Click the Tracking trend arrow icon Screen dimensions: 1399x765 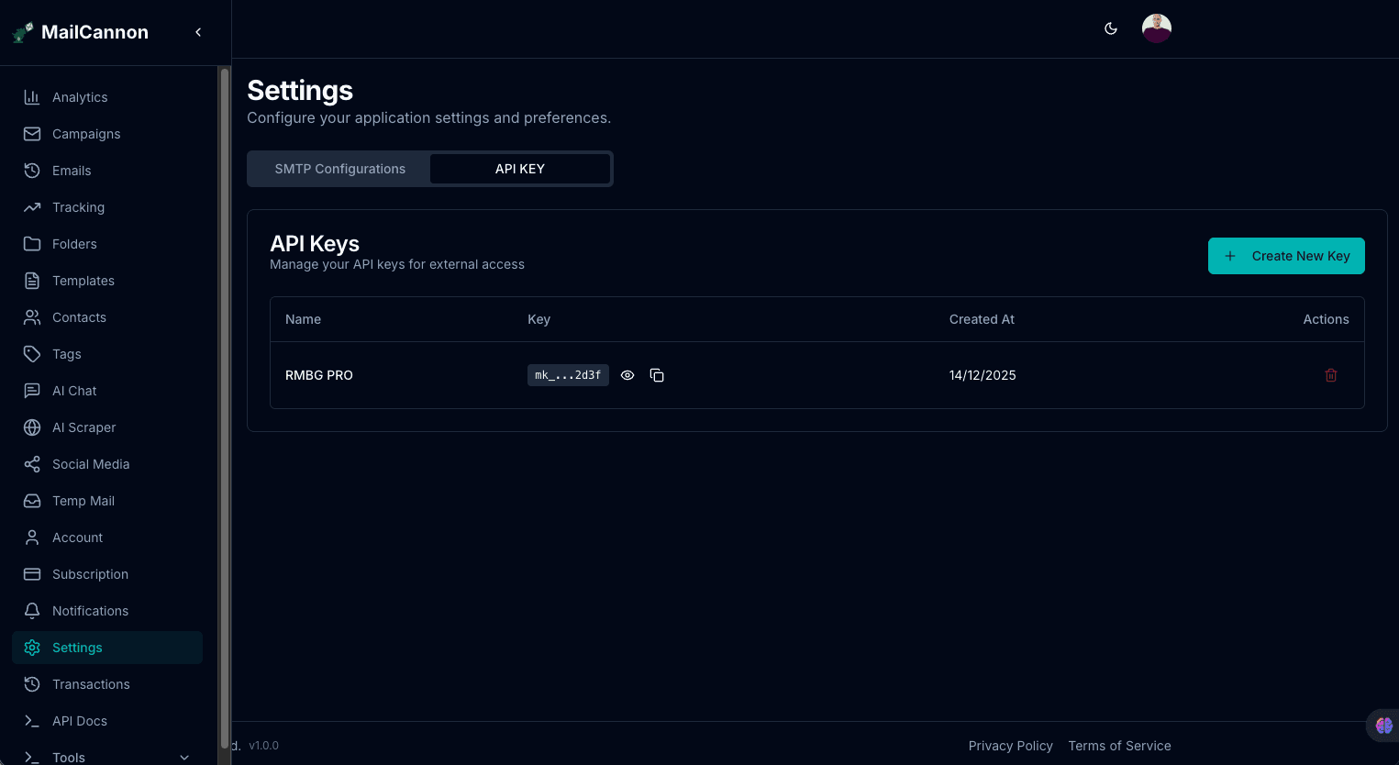point(32,207)
